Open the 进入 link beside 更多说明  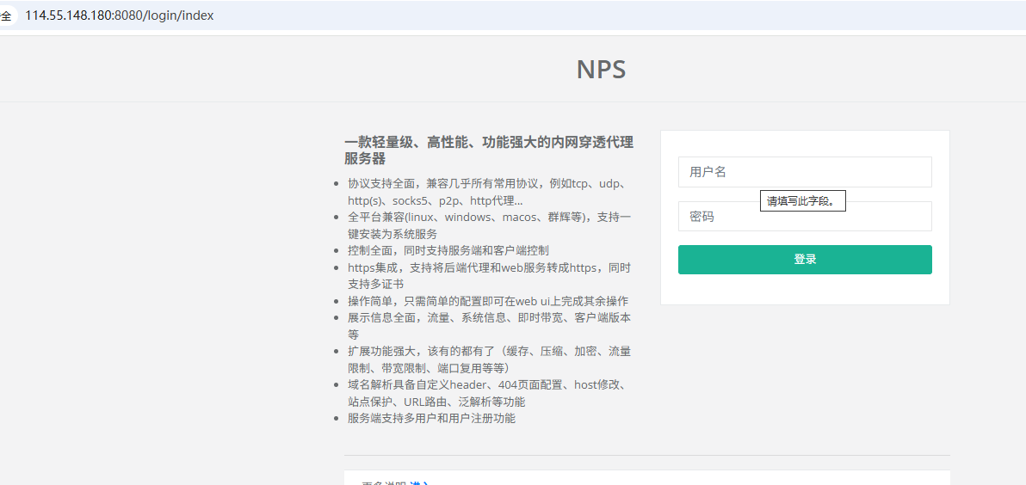click(x=420, y=483)
